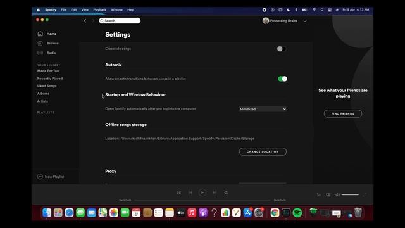Open App Store from the dock
Image resolution: width=405 pixels, height=228 pixels.
247,213
